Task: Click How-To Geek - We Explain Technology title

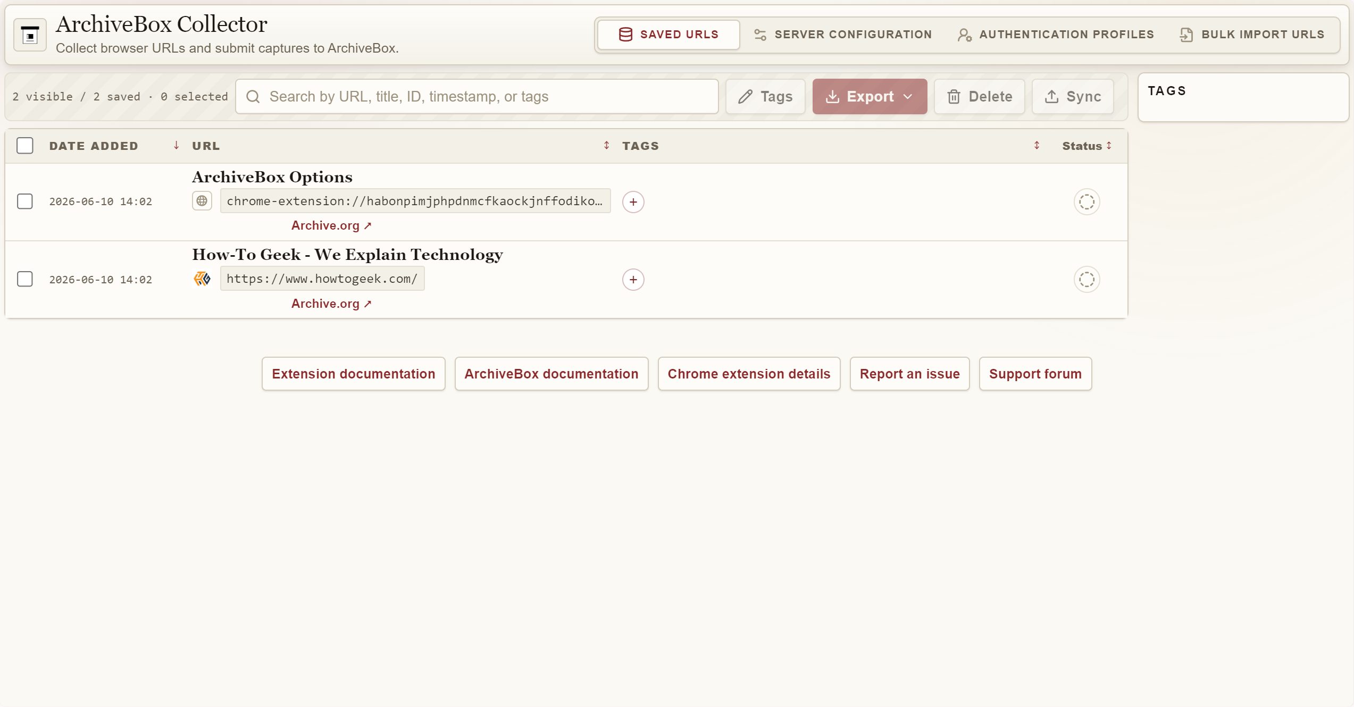Action: 348,255
